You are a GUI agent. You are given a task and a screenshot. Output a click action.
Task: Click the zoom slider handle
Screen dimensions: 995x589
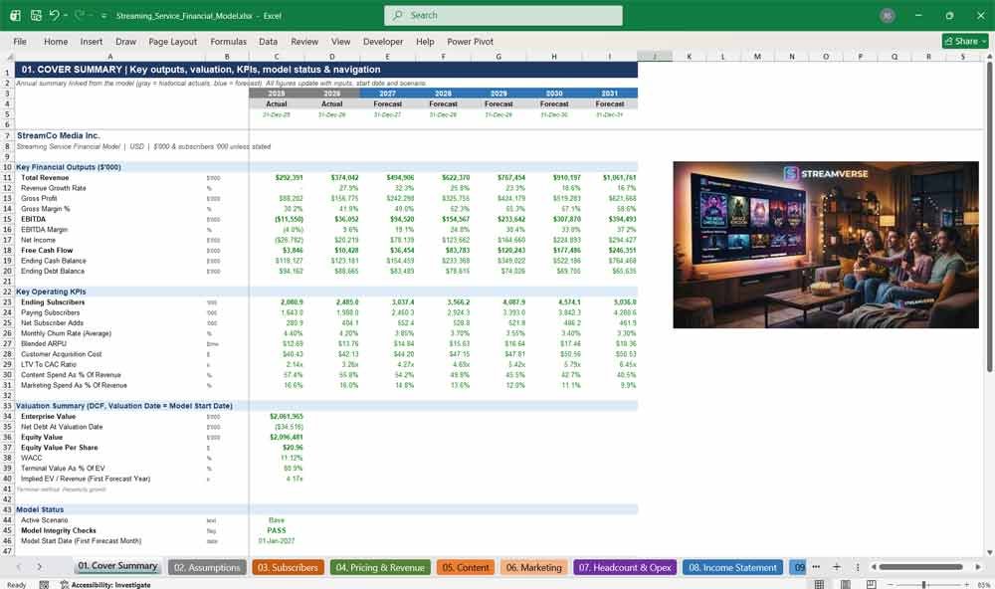pyautogui.click(x=924, y=584)
